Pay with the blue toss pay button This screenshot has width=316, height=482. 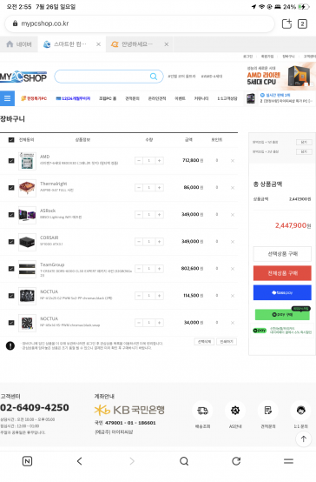coord(282,292)
